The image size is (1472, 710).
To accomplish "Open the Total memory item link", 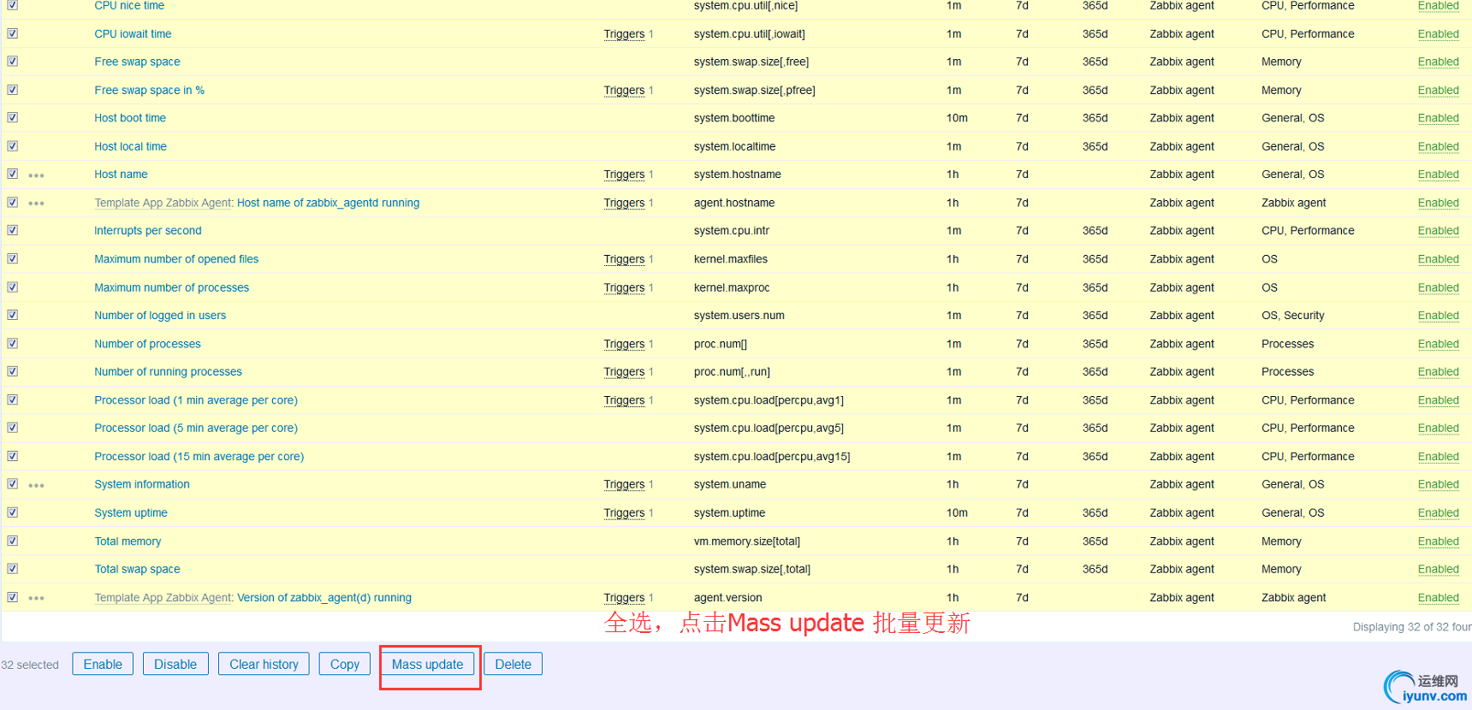I will click(x=128, y=541).
